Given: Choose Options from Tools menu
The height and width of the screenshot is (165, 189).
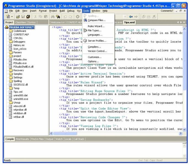Looking at the screenshot, I should (x=98, y=61).
